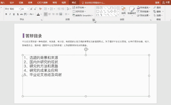171x105 pixels.
Task: Click the Sign in (登录) button
Action: 157,2
